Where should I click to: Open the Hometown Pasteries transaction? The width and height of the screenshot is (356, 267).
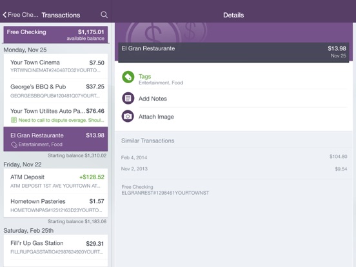pyautogui.click(x=55, y=205)
